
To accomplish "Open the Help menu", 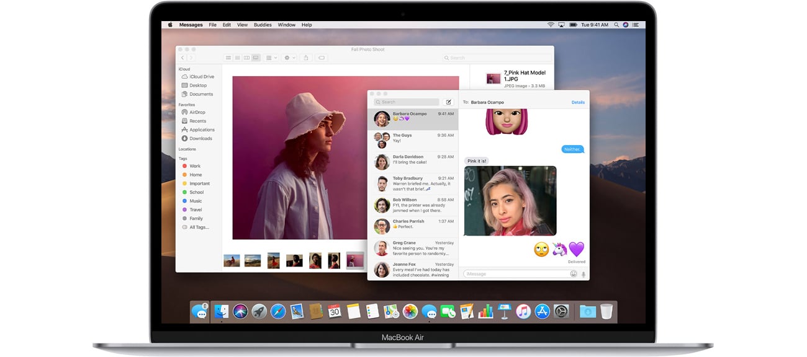I will (x=307, y=25).
